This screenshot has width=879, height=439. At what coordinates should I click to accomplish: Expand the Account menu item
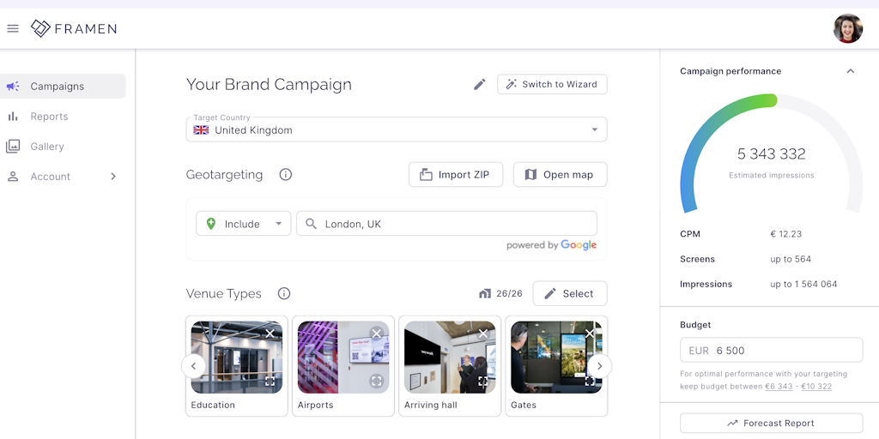[112, 177]
